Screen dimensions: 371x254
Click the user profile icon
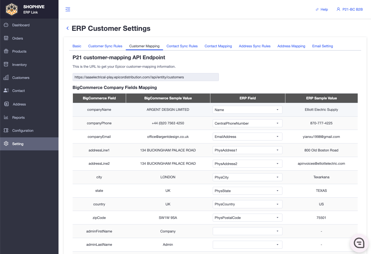point(338,9)
